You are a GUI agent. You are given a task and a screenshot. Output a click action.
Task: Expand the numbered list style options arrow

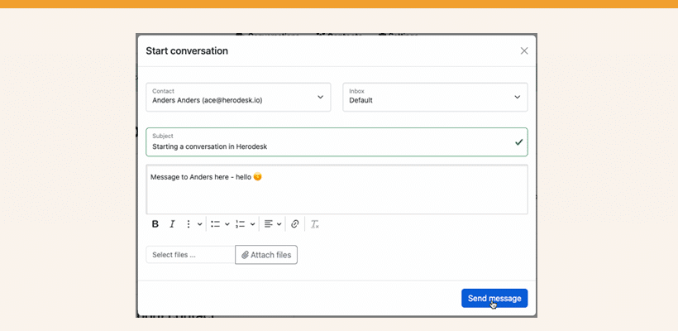pyautogui.click(x=252, y=224)
